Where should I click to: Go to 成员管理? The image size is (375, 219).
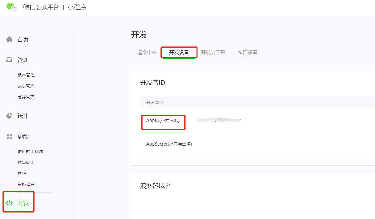[x=26, y=86]
